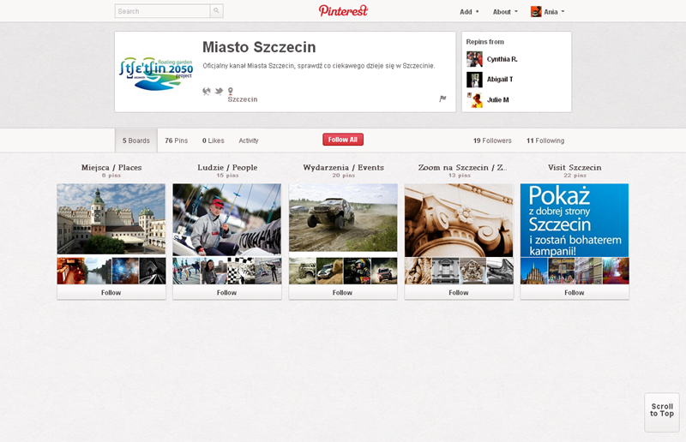Click the Pinterest logo
The width and height of the screenshot is (686, 442).
point(343,11)
